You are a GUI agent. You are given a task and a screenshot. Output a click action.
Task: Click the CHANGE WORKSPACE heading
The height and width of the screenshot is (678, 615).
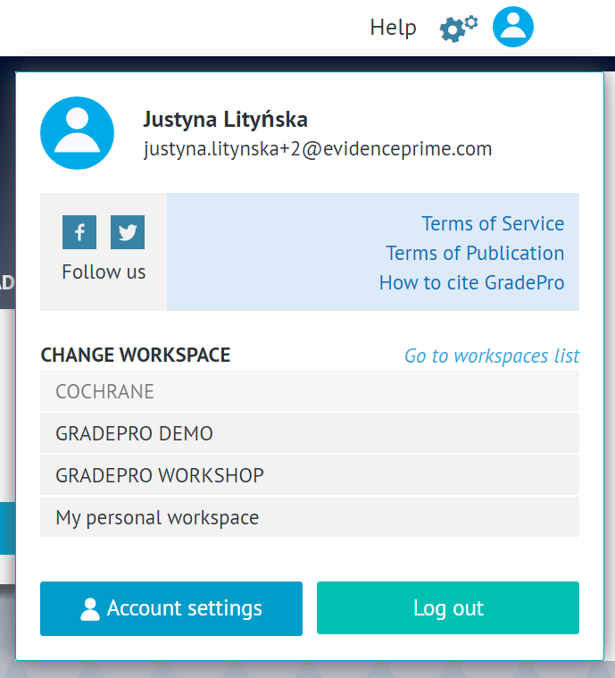tap(136, 355)
